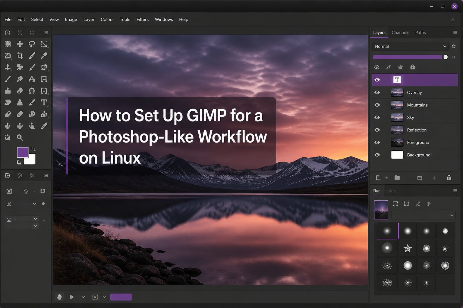
Task: Click the padlock lock icon in Layers
Action: point(413,67)
